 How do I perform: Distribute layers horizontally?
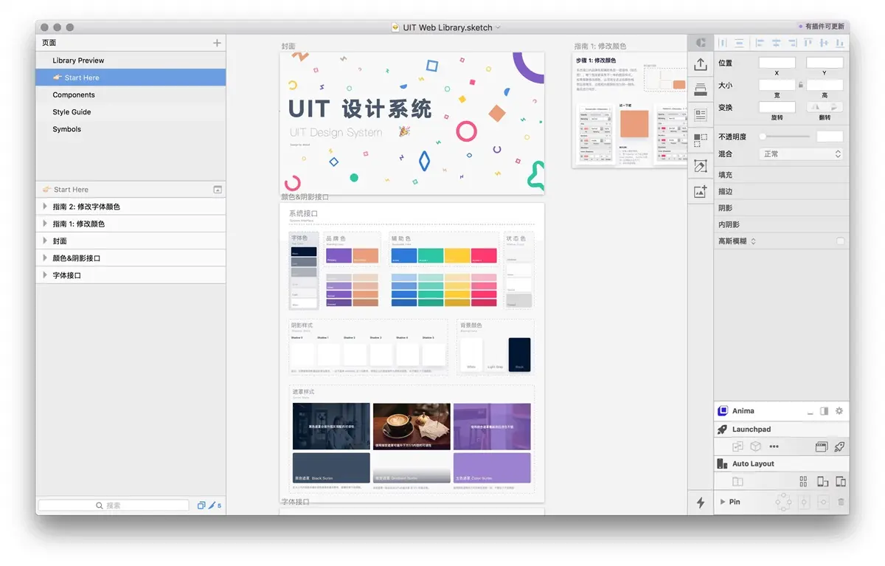coord(723,44)
